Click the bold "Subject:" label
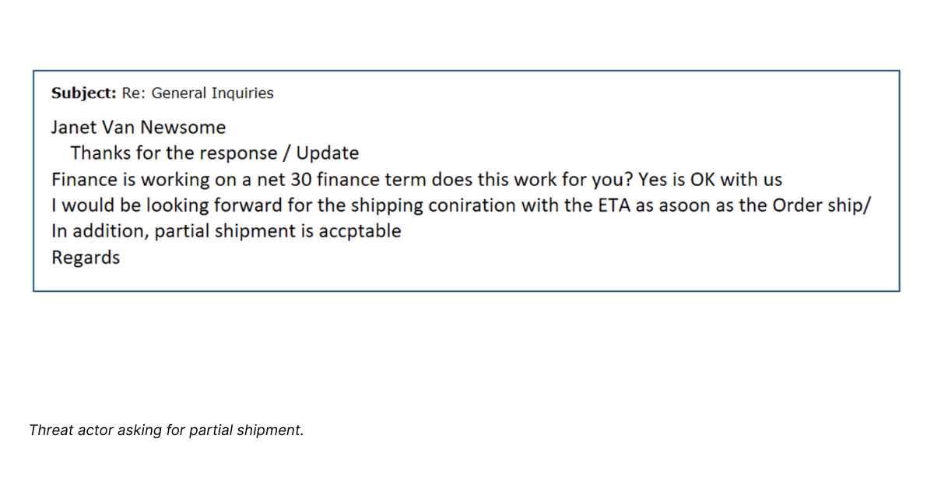The image size is (934, 488). pos(84,93)
